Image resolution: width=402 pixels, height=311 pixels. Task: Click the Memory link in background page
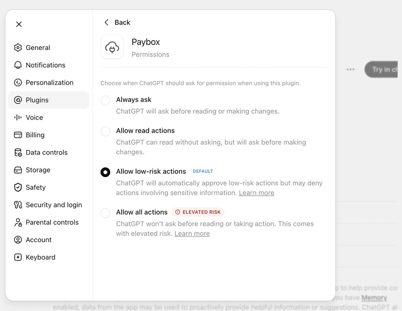click(374, 297)
